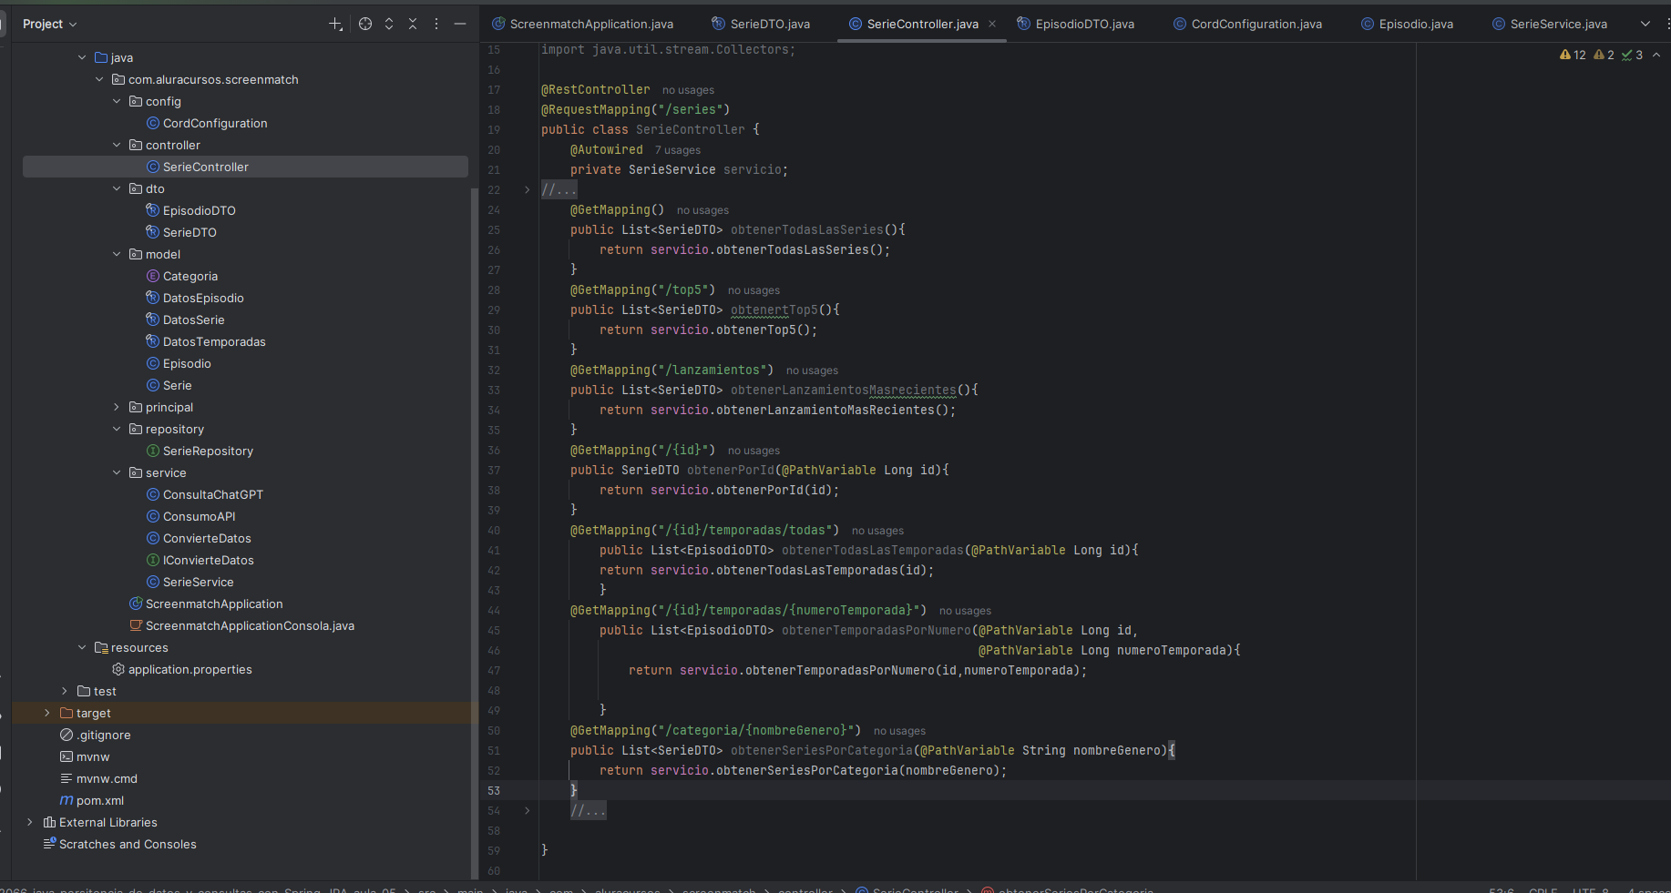Switch to CordConfiguration.java tab

1247,24
